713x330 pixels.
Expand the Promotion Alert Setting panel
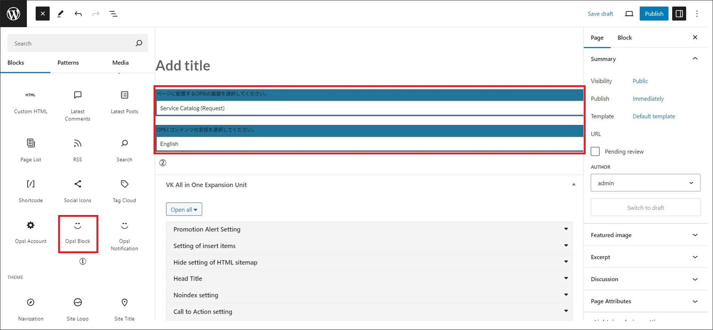[x=369, y=229]
